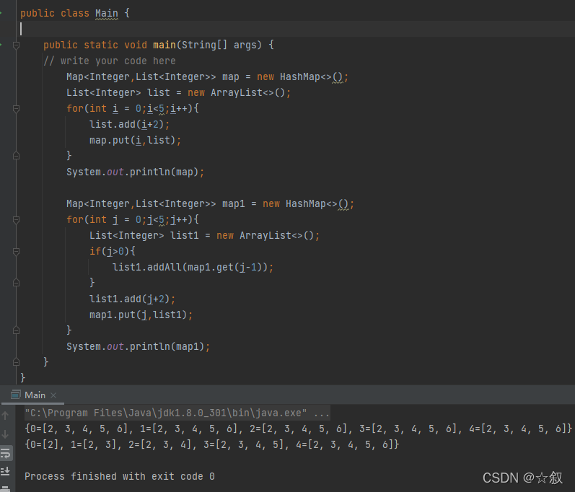This screenshot has height=492, width=575.
Task: Collapse the main method fold marker
Action: [x=16, y=45]
